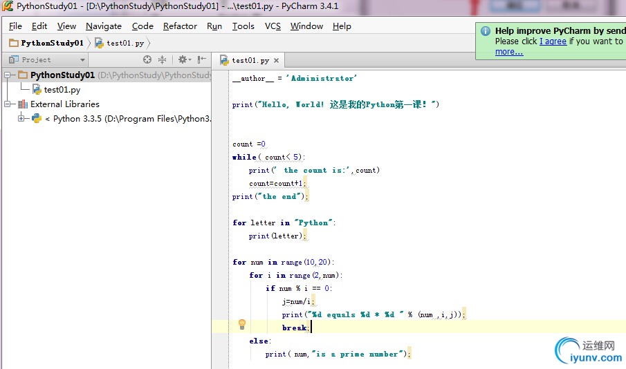Image resolution: width=626 pixels, height=369 pixels.
Task: Open the Navigate menu
Action: 103,26
